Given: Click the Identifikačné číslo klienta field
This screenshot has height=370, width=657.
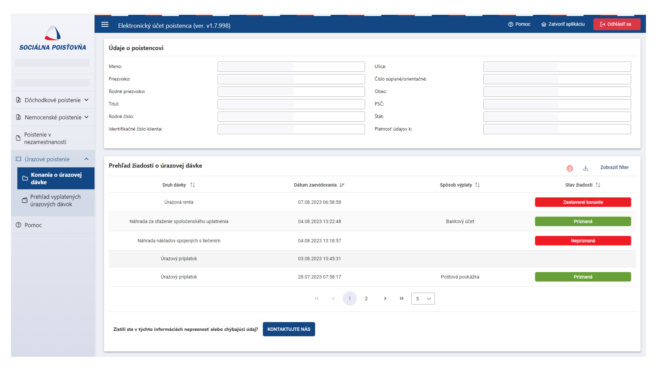Looking at the screenshot, I should click(291, 129).
